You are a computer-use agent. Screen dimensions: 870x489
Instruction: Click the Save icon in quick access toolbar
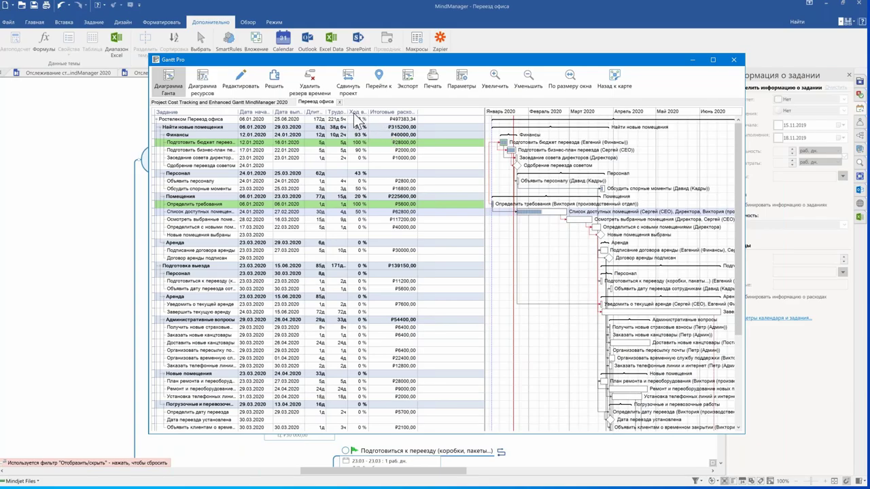(34, 5)
